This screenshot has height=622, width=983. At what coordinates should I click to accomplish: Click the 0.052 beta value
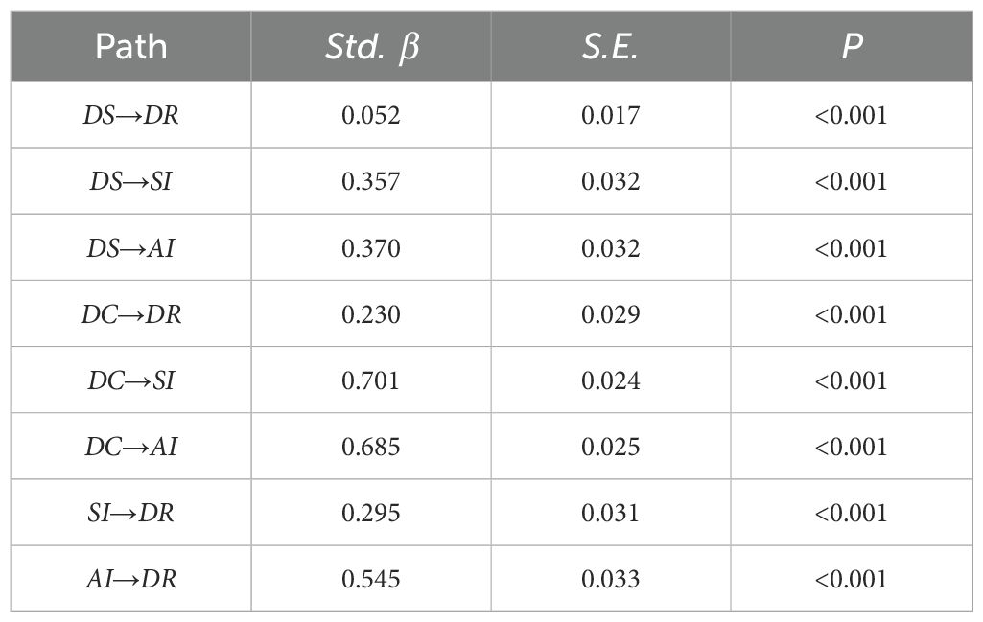coord(370,115)
